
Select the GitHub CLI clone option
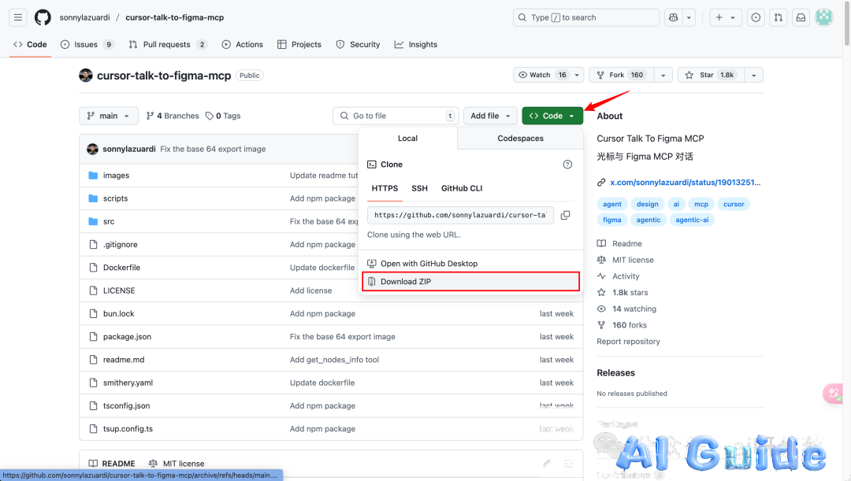coord(462,188)
